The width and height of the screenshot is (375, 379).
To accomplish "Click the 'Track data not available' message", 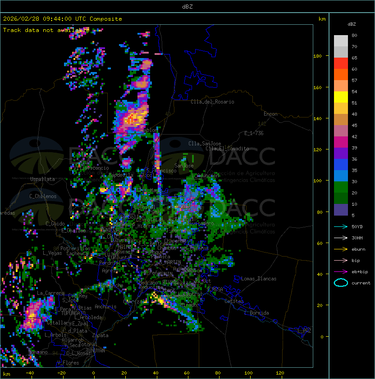I will tap(46, 30).
